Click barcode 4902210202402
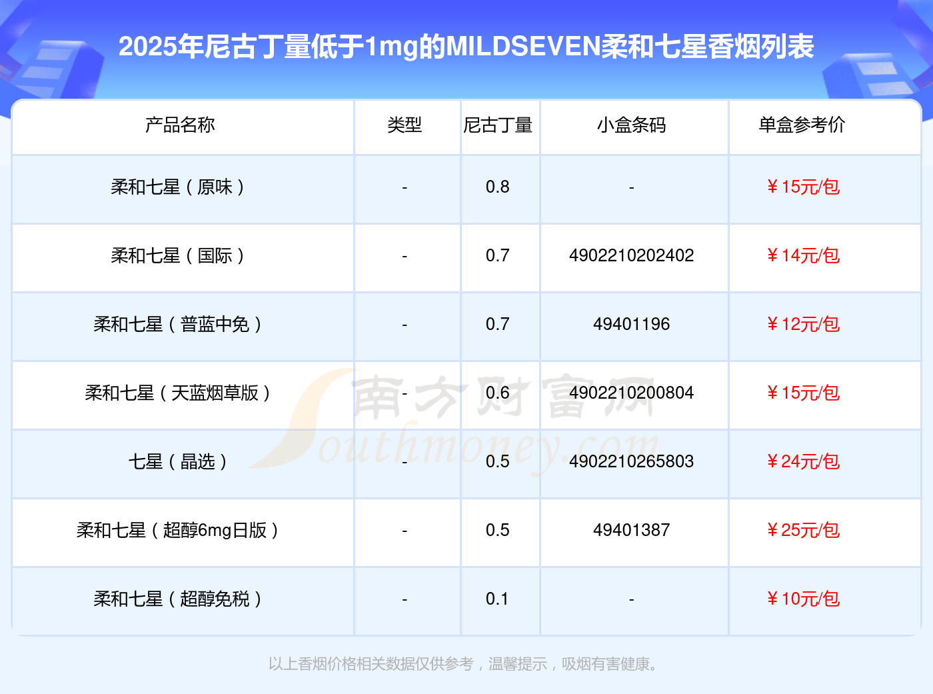Screen dimensions: 933x694 pos(631,255)
